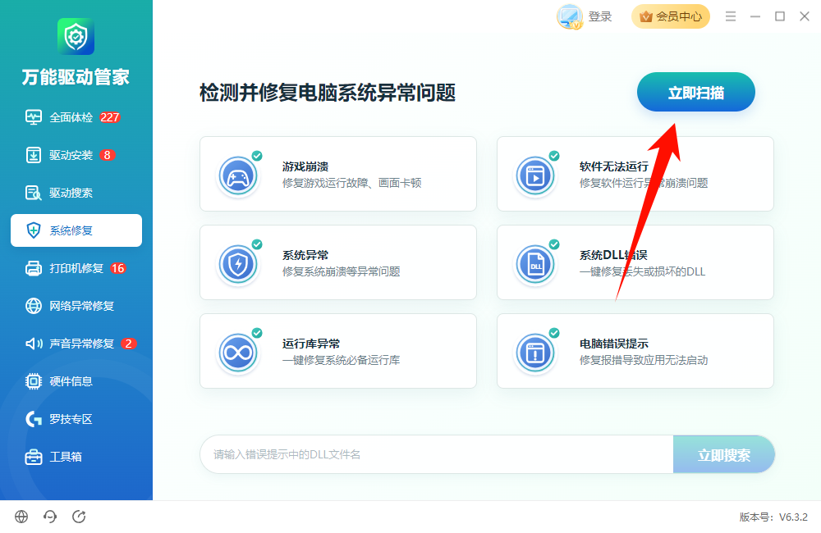Viewport: 821px width, 533px height.
Task: Click 登录 to sign in
Action: pyautogui.click(x=600, y=16)
